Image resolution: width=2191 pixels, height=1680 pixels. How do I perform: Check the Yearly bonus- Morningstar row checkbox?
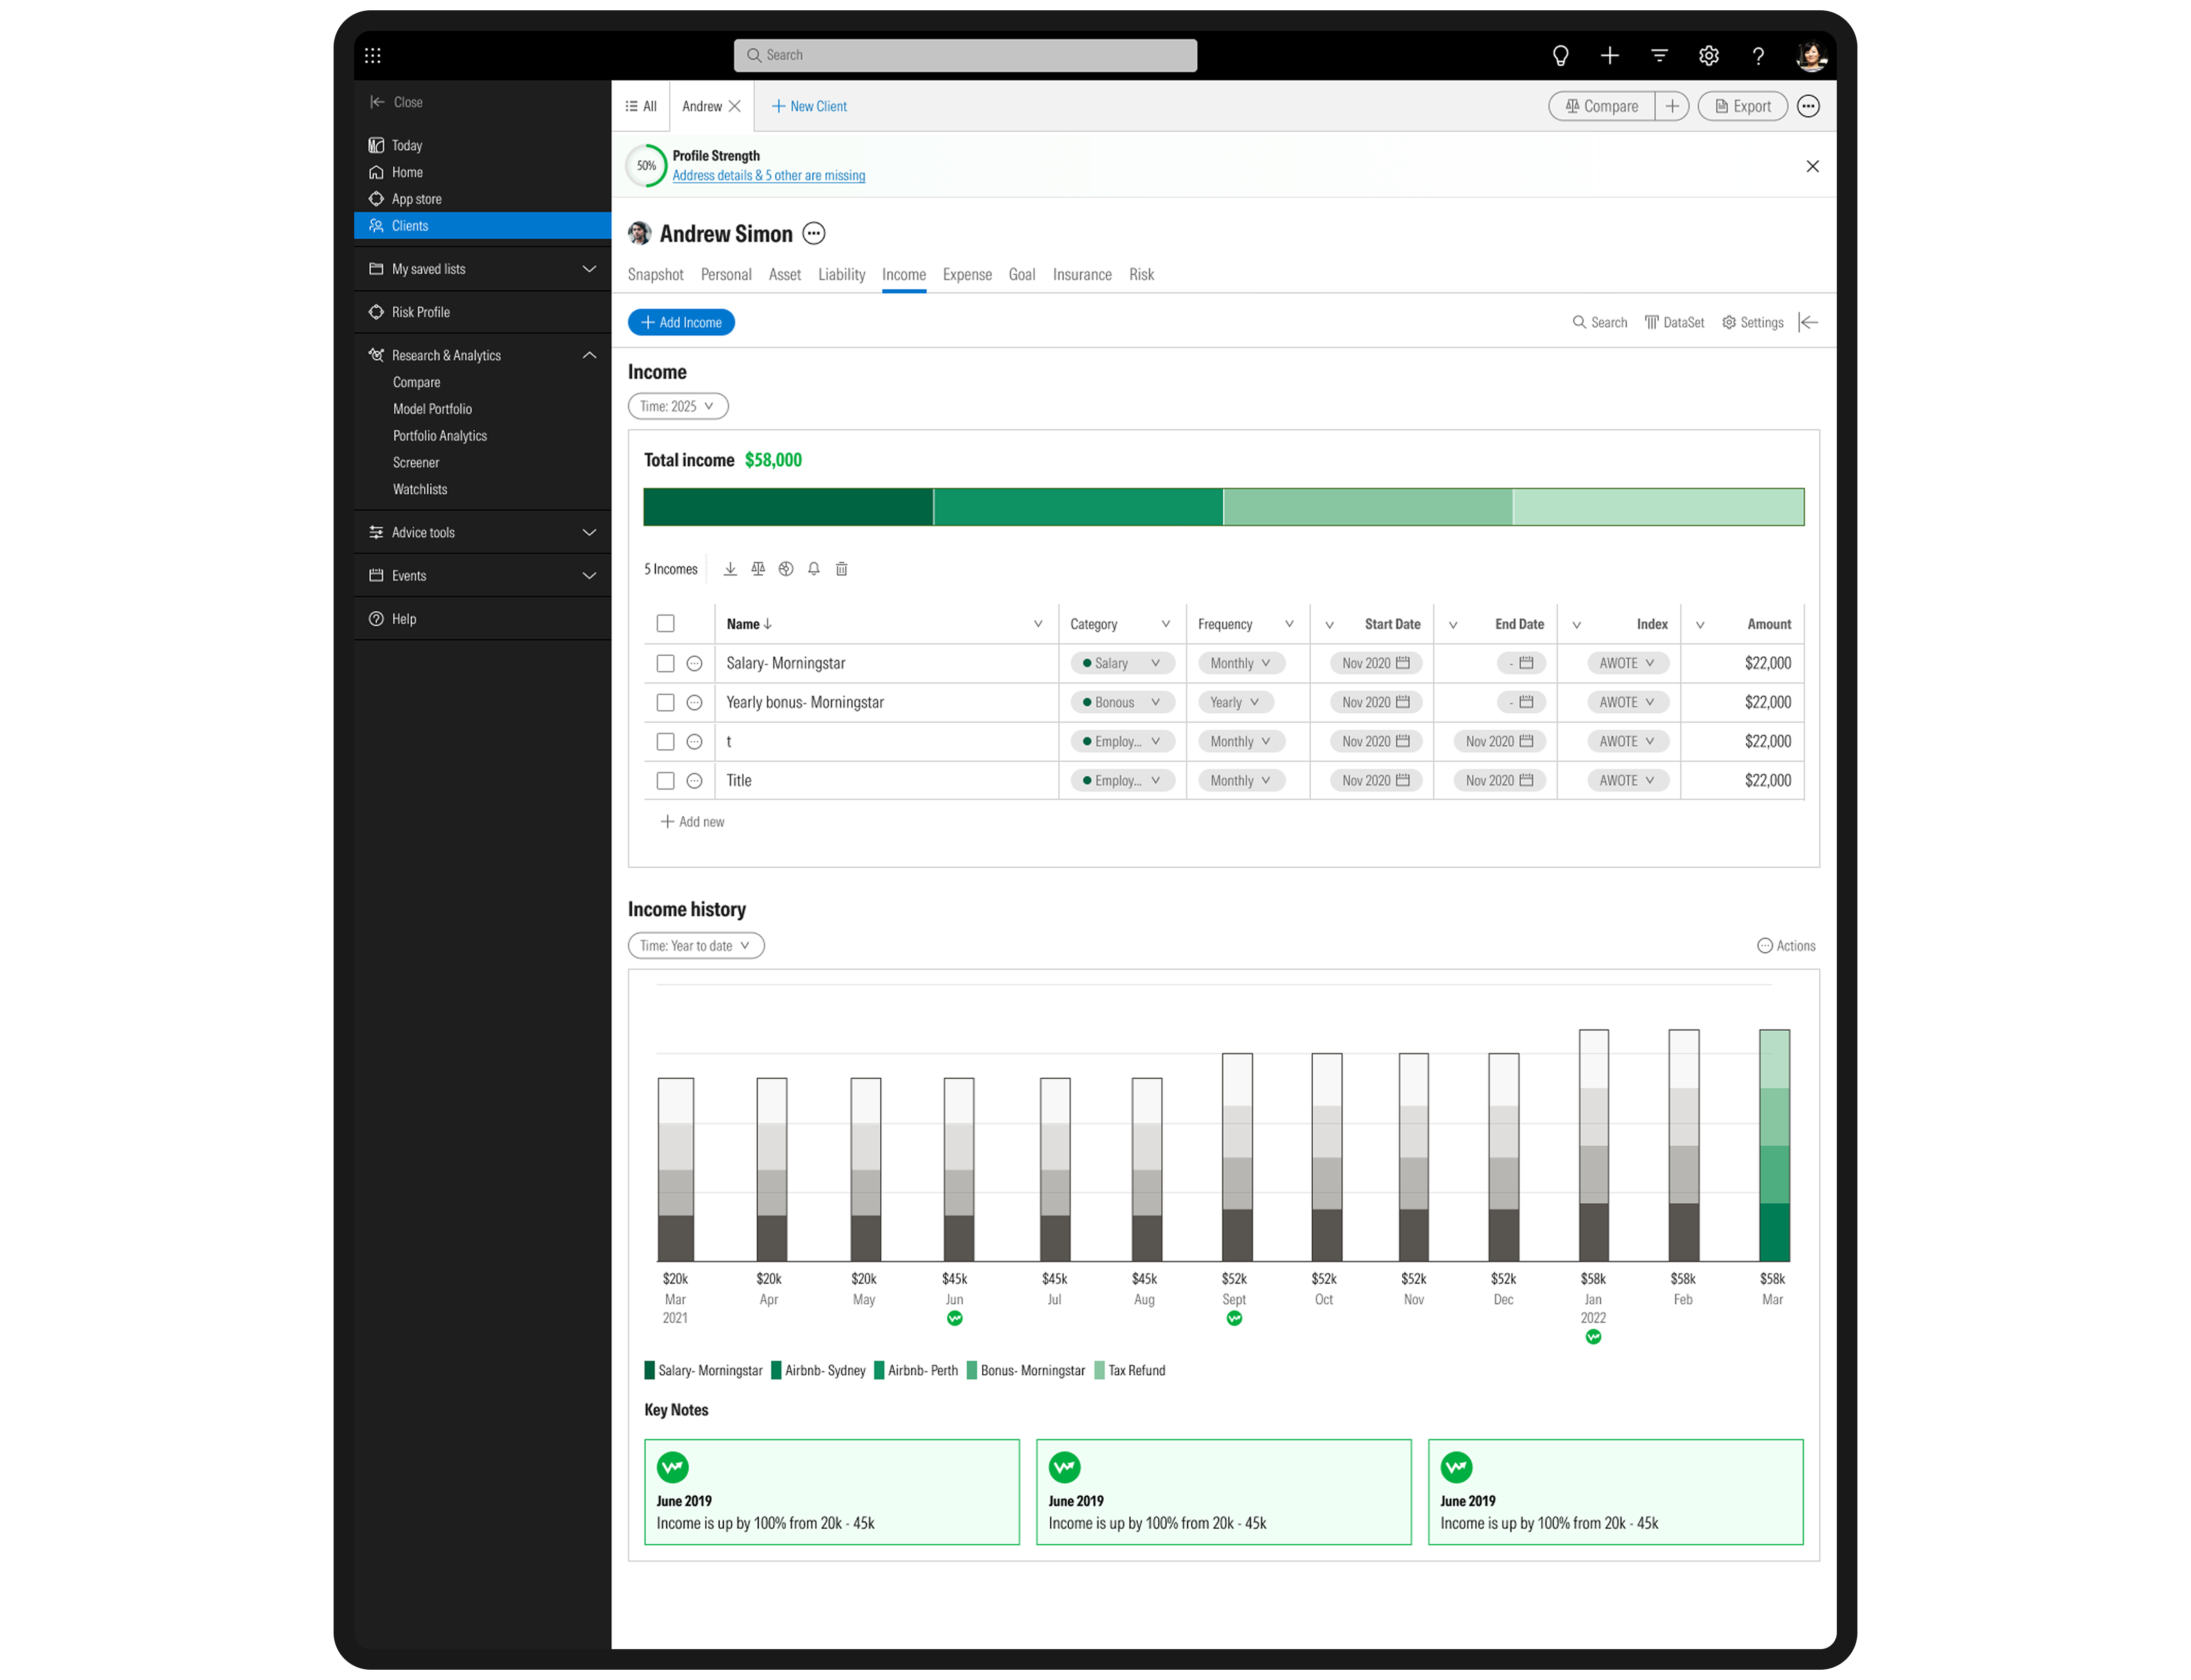pyautogui.click(x=666, y=702)
